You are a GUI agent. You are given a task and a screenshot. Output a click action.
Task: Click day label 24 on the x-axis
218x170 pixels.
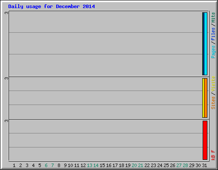click(x=160, y=165)
